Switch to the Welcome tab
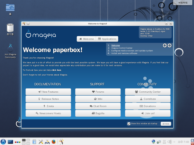194x145 pixels. click(x=86, y=39)
